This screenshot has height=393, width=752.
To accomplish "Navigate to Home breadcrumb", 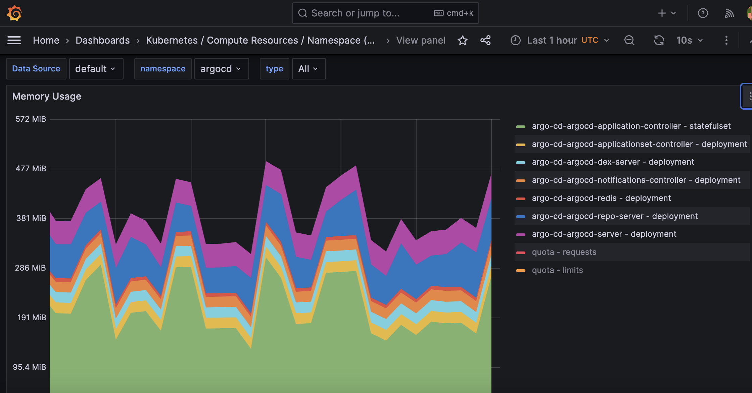I will click(46, 40).
